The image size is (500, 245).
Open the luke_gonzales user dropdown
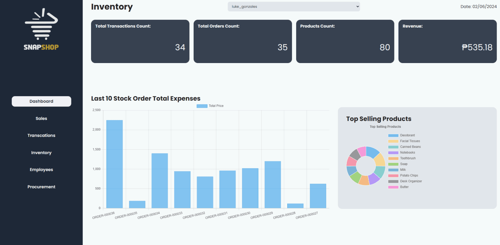click(294, 6)
